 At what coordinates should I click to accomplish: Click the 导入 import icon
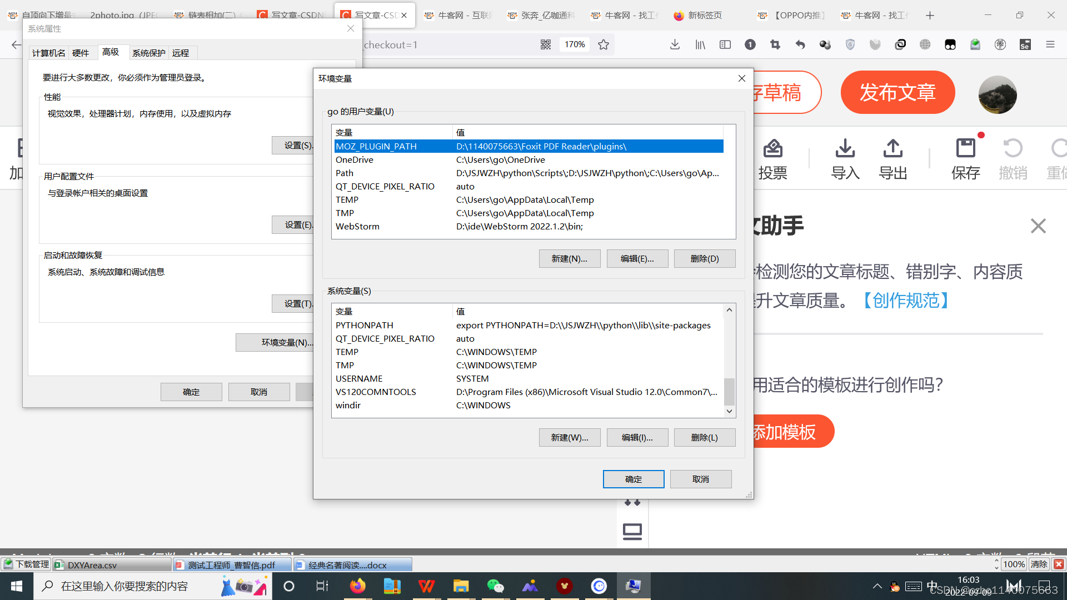coord(845,158)
